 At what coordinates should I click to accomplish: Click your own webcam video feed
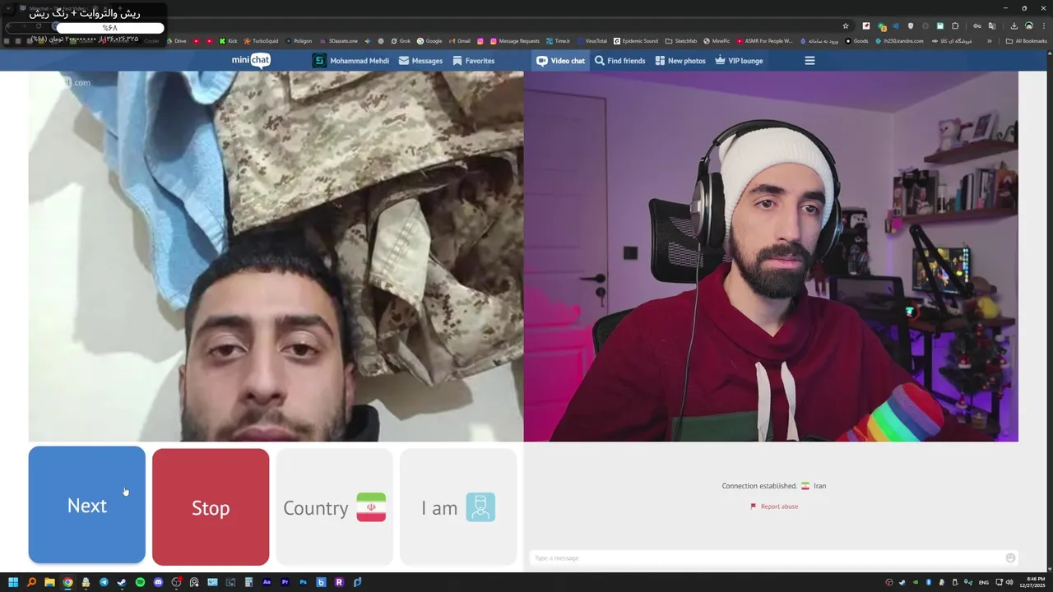click(771, 257)
